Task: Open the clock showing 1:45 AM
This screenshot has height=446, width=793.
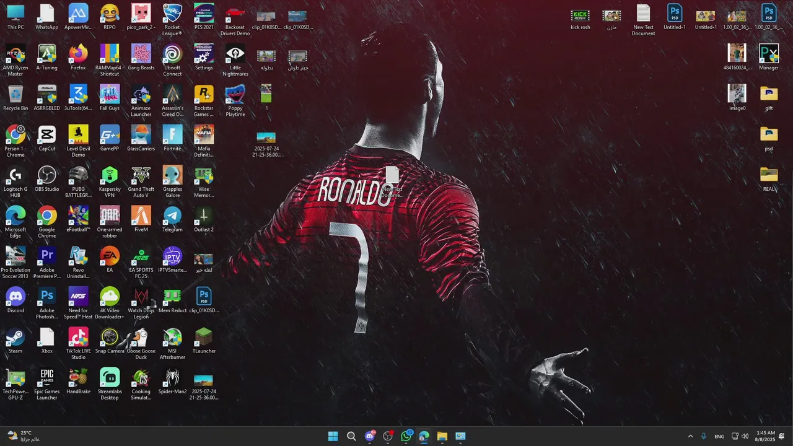Action: tap(766, 436)
